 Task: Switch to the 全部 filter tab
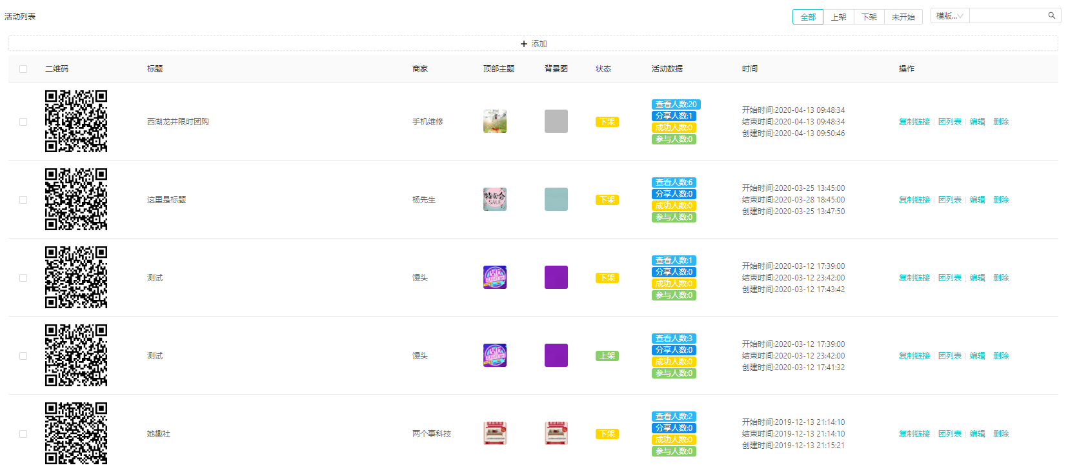[808, 17]
